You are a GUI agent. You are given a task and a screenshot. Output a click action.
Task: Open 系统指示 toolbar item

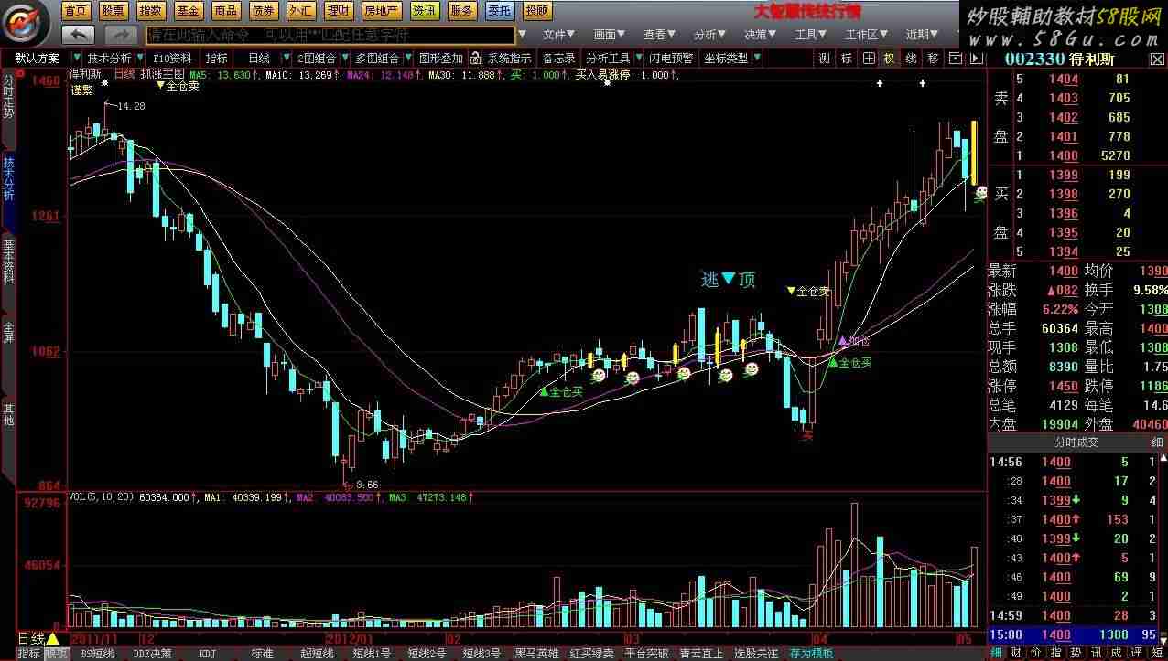click(x=509, y=58)
